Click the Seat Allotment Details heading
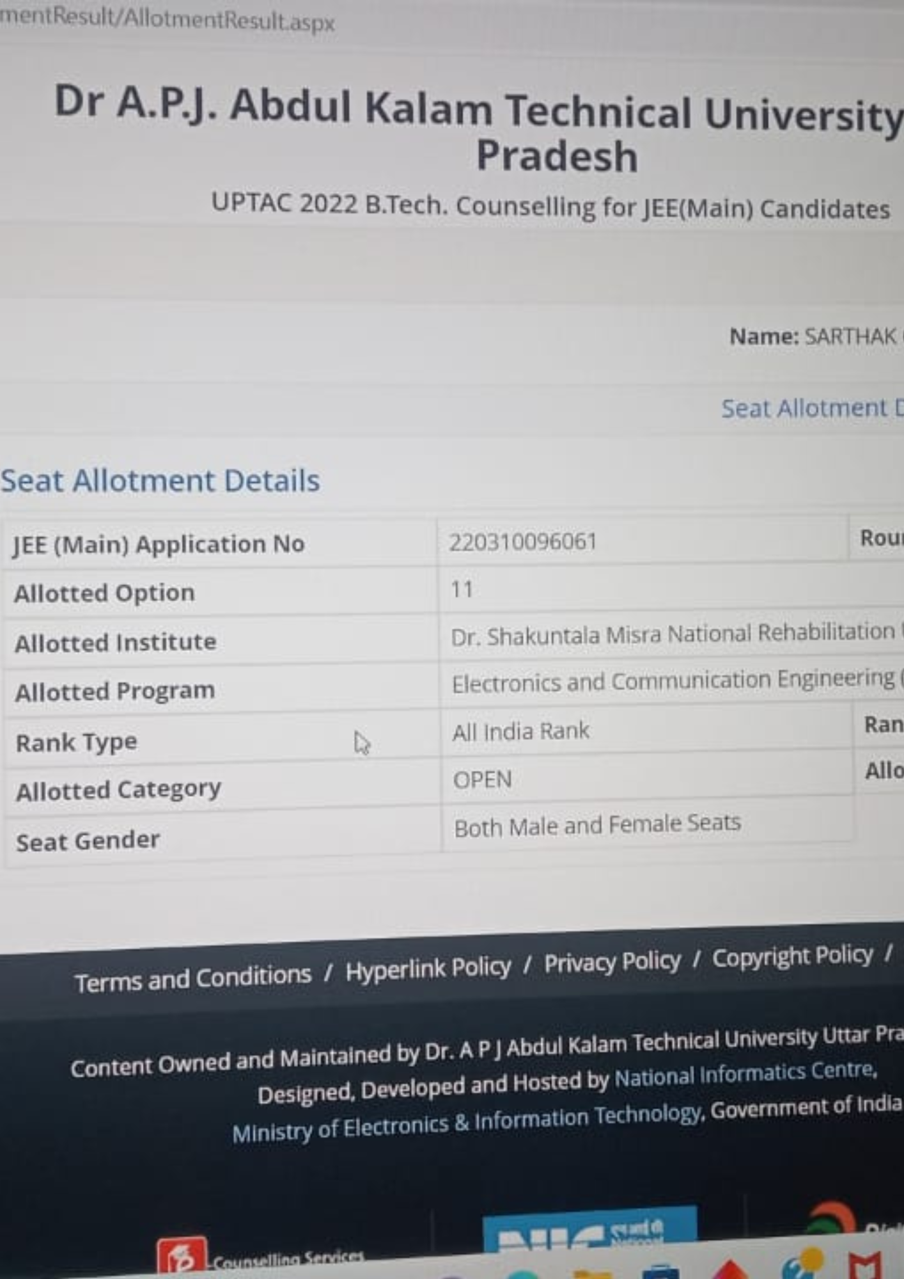This screenshot has width=904, height=1279. click(160, 480)
